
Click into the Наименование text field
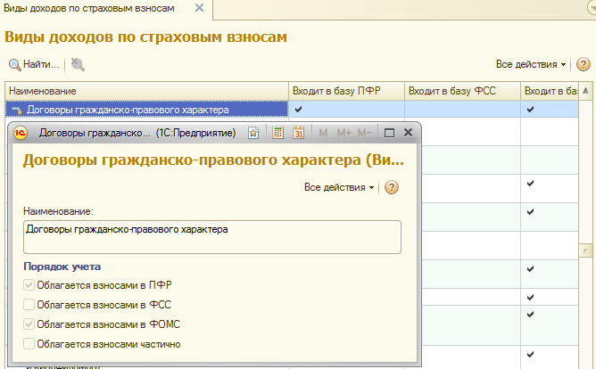click(x=212, y=237)
